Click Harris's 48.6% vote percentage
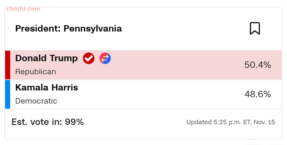The image size is (287, 145). coord(258,94)
